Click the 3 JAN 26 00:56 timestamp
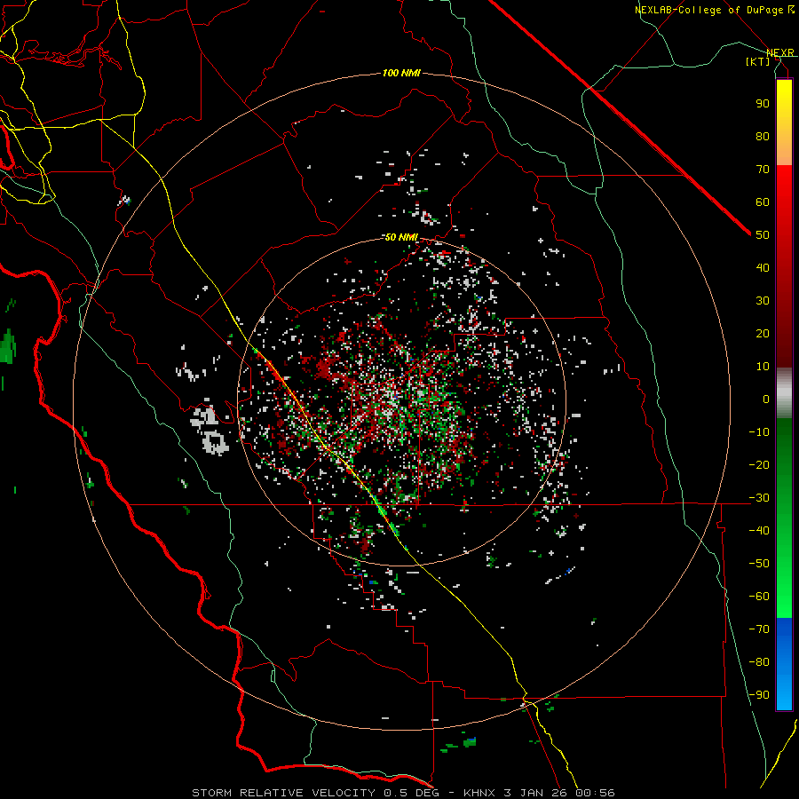Image resolution: width=799 pixels, height=799 pixels. (560, 793)
